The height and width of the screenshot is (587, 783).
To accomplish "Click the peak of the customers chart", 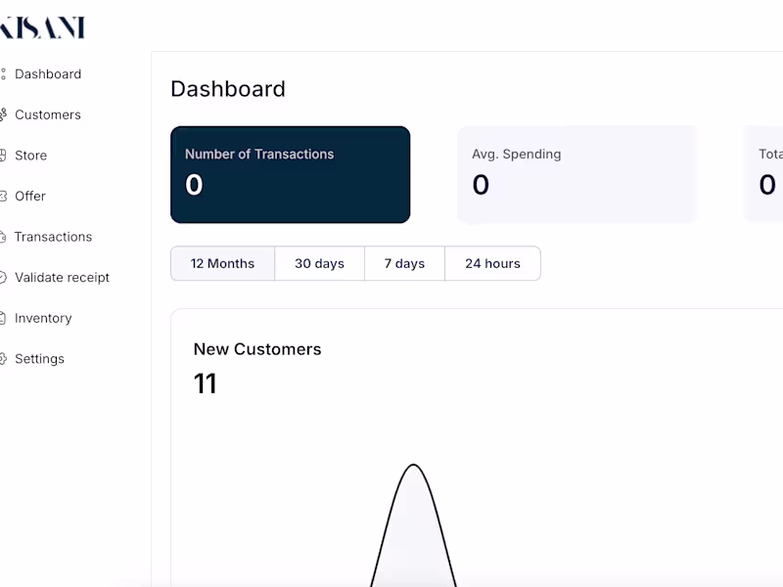I will coord(414,466).
